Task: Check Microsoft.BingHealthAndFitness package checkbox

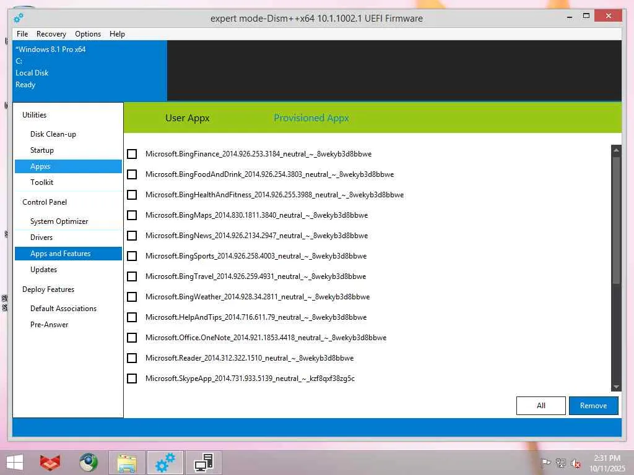Action: [132, 195]
